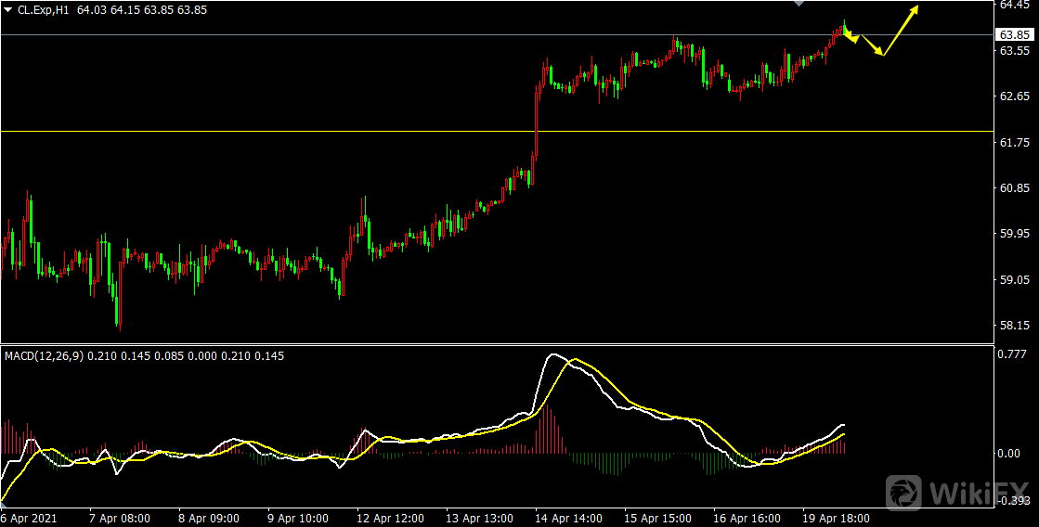This screenshot has height=527, width=1039.
Task: Click the 14 Apr 14:00 time label
Action: click(x=565, y=519)
